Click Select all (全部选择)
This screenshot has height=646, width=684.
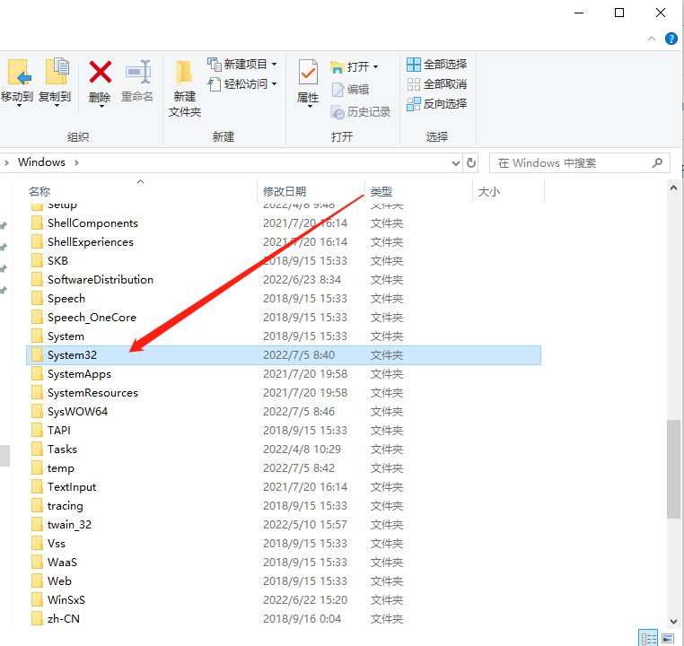436,65
